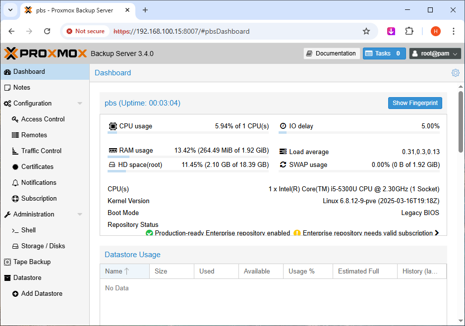Viewport: 465px width, 326px height.
Task: Open the Remotes page
Action: click(x=45, y=135)
